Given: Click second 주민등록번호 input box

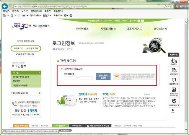Looking at the screenshot, I should pos(87,78).
